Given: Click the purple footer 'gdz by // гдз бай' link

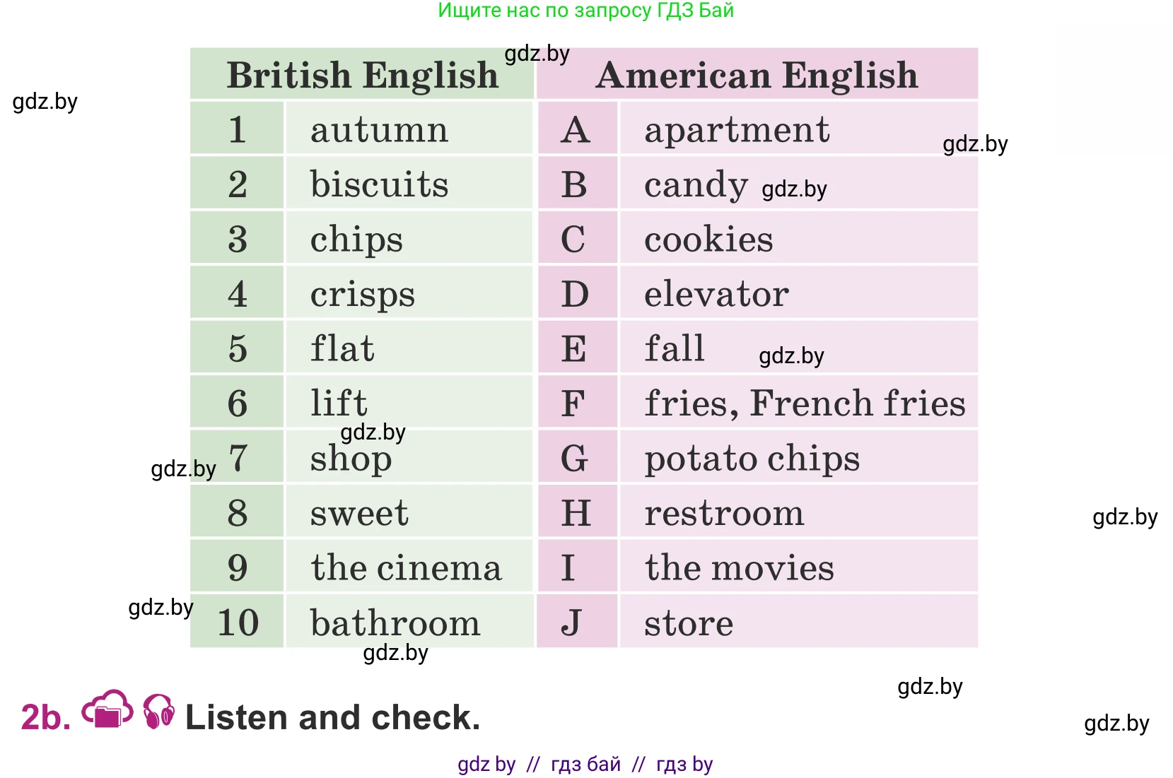Looking at the screenshot, I should point(585,764).
